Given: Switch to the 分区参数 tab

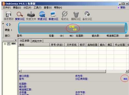Looking at the screenshot, I should tap(25, 41).
